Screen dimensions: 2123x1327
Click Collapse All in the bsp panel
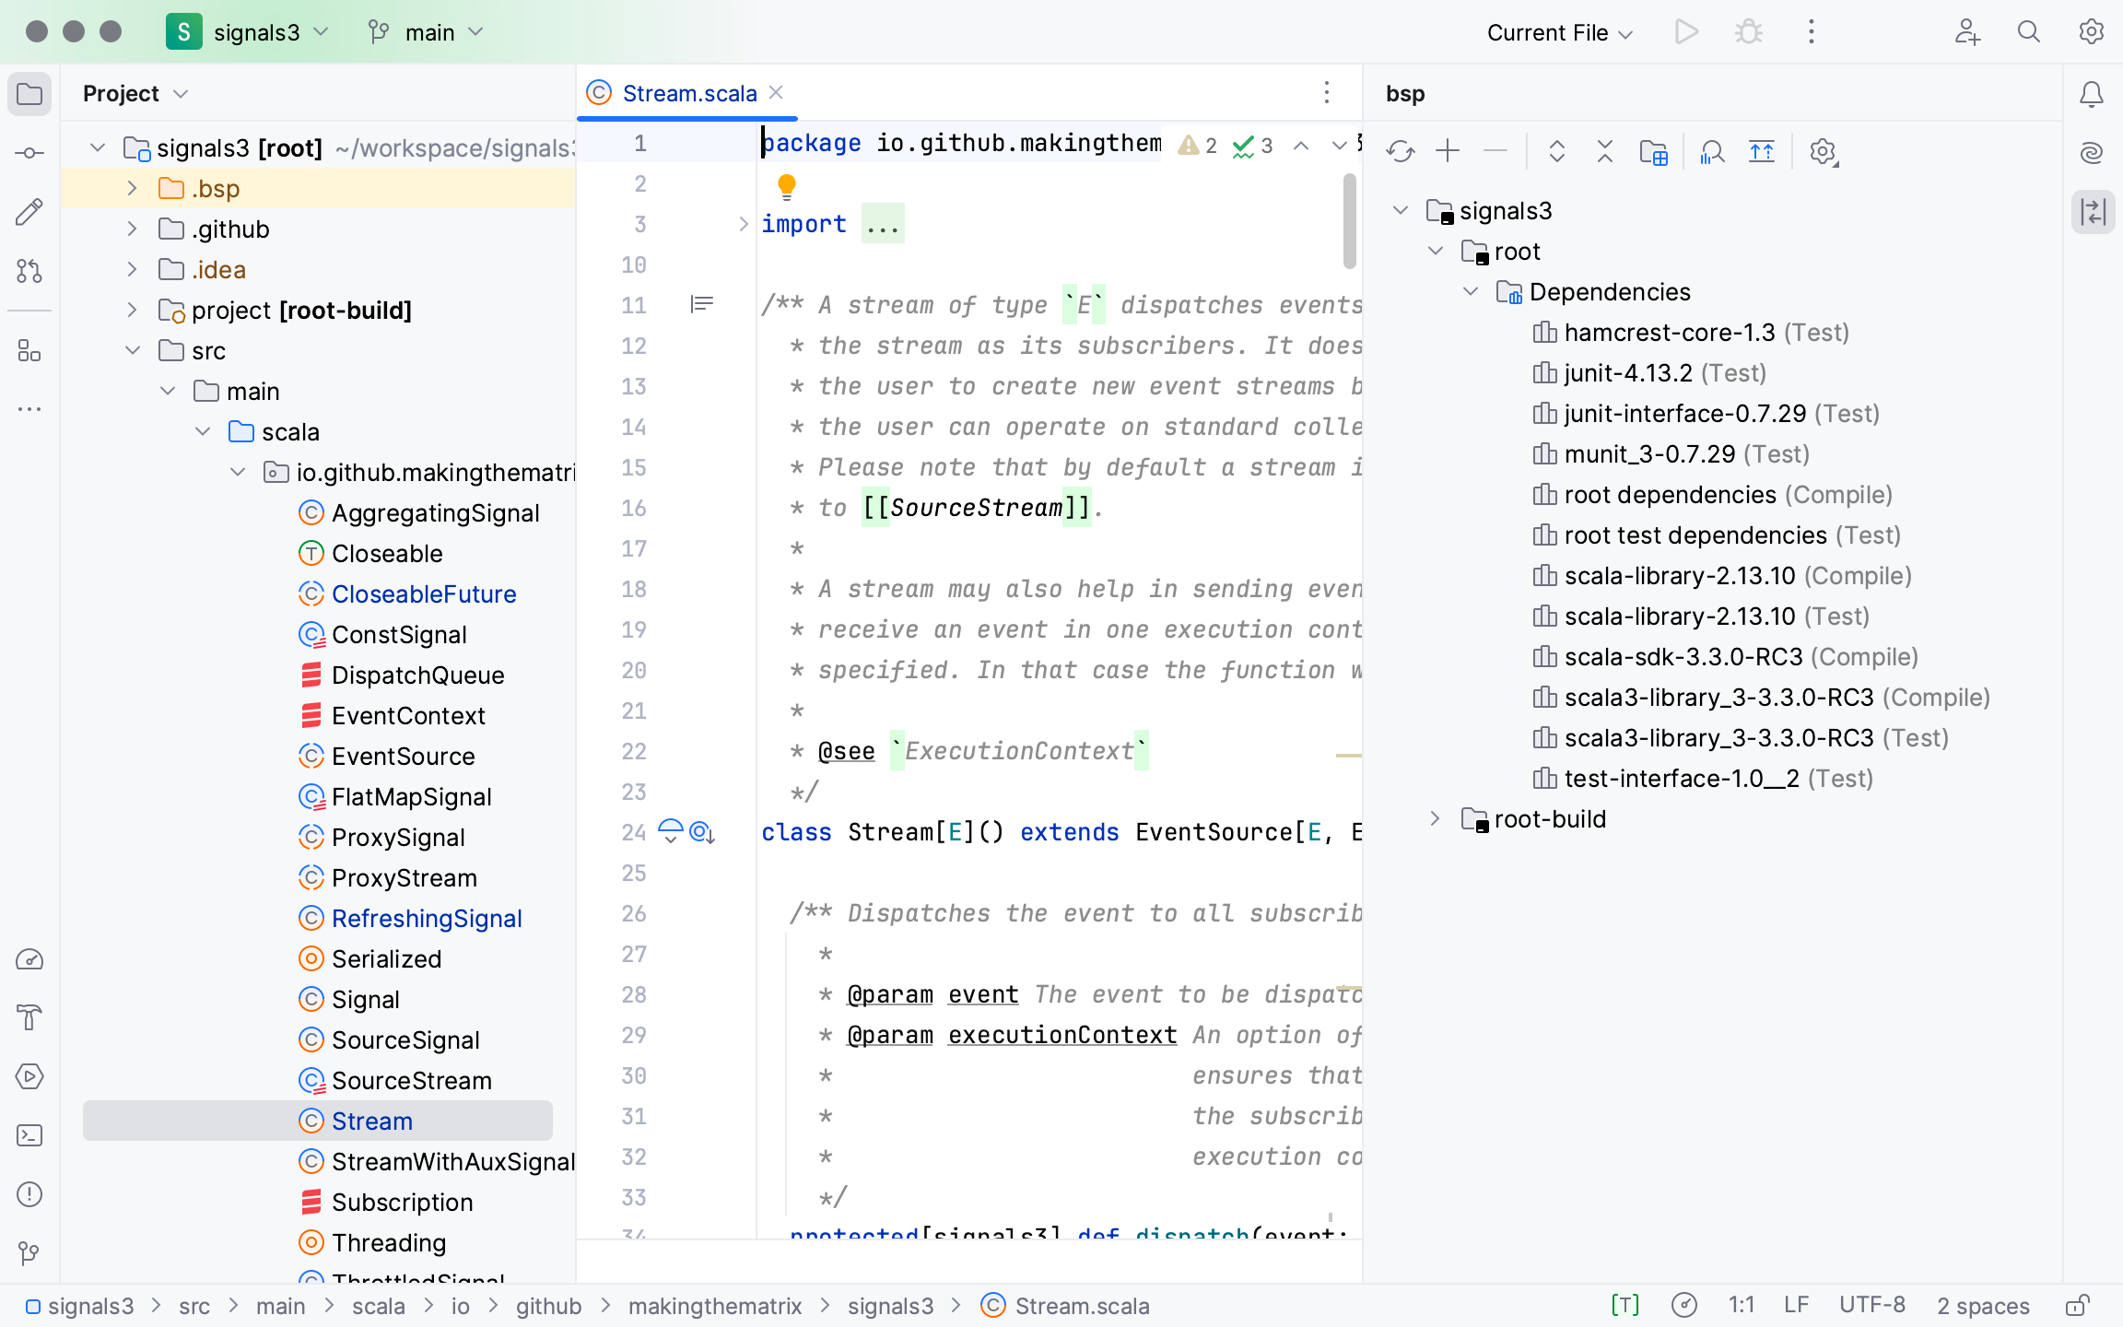(1605, 151)
